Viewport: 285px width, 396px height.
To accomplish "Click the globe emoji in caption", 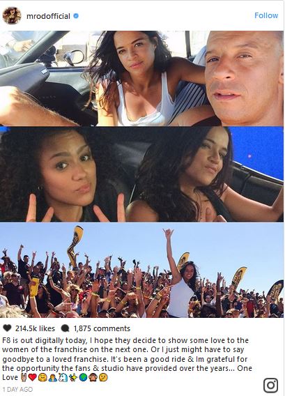I will coord(83,378).
